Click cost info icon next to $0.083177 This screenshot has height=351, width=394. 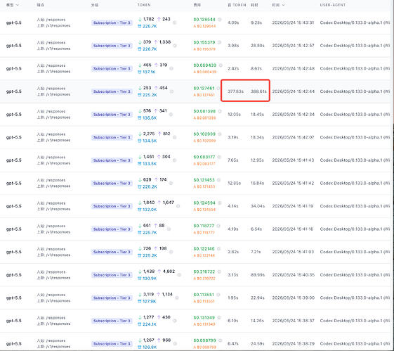219,157
